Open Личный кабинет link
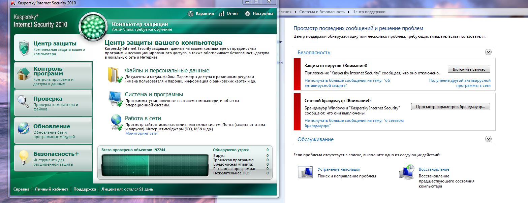The height and width of the screenshot is (203, 528). [x=51, y=189]
